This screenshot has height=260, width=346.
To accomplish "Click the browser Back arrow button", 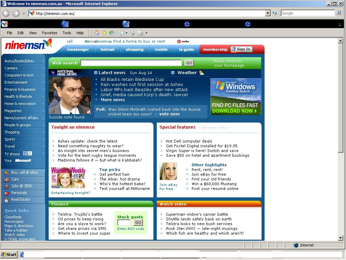I will pyautogui.click(x=6, y=13).
